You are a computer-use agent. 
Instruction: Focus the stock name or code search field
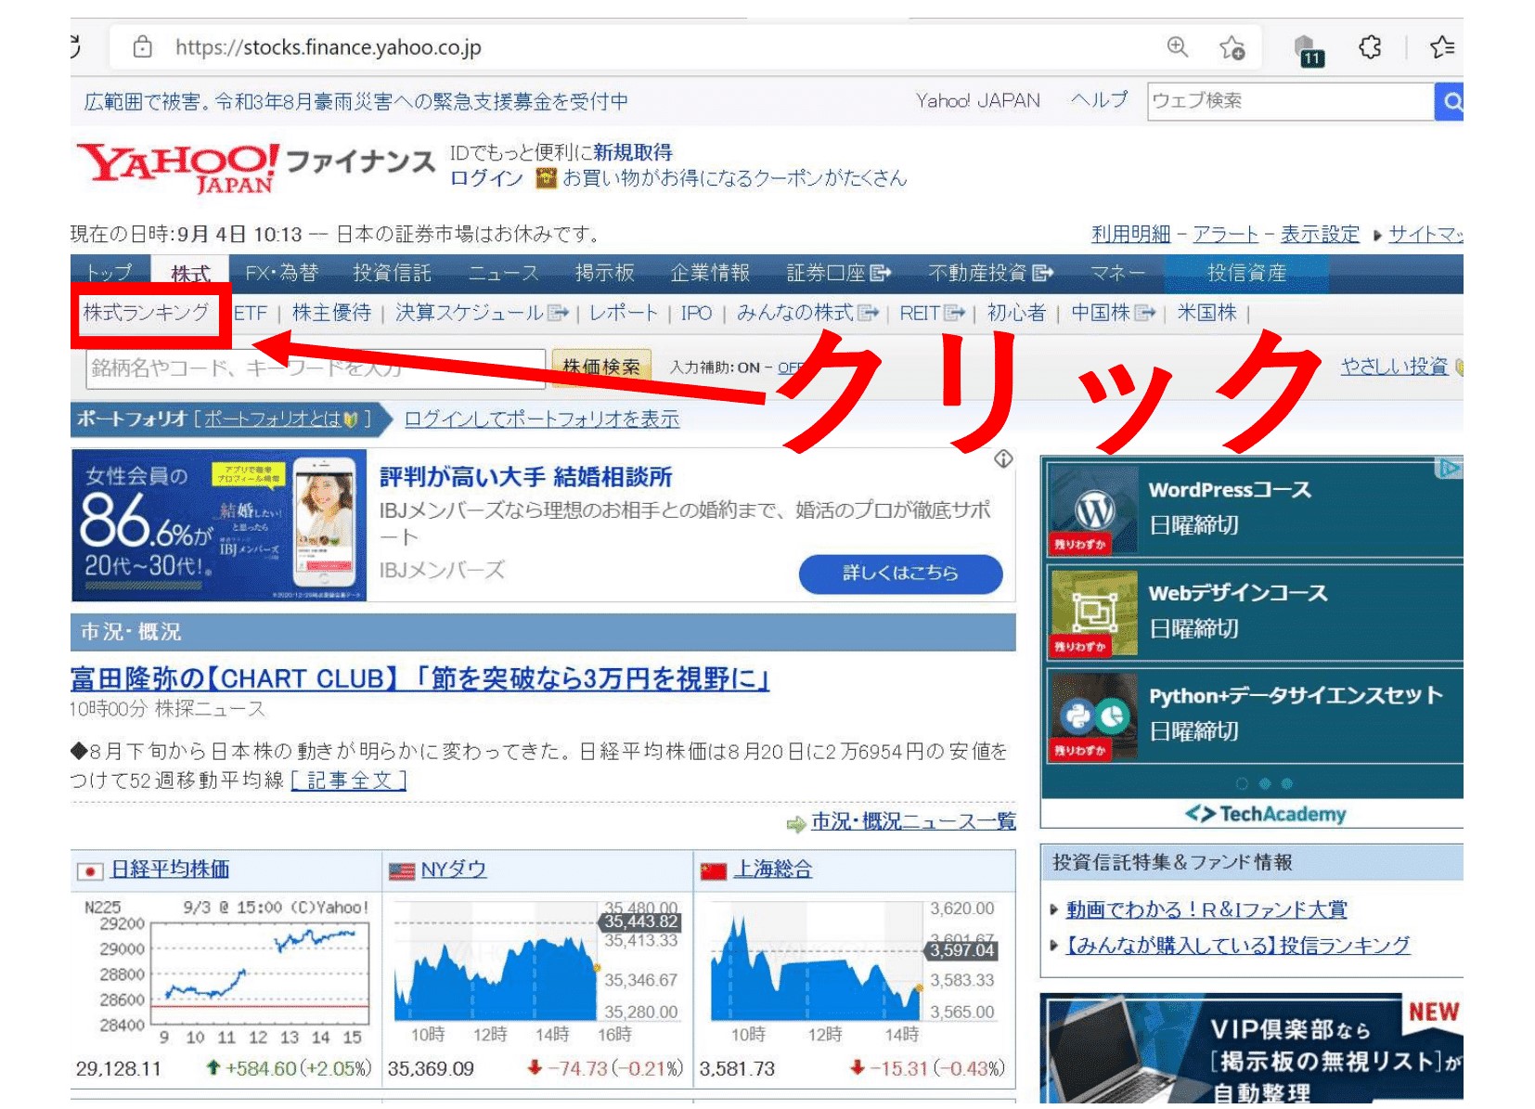(x=316, y=368)
